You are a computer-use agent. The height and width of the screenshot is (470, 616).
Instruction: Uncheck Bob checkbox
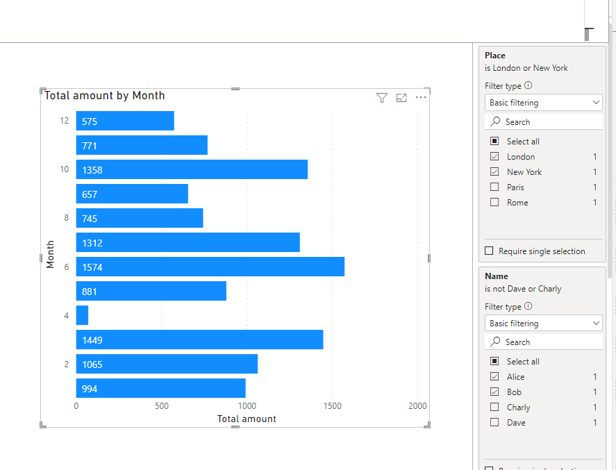click(494, 392)
